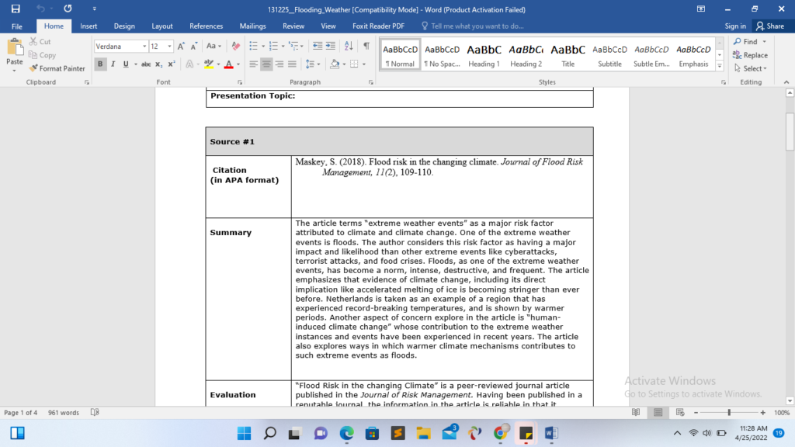The height and width of the screenshot is (447, 795).
Task: Apply italic formatting
Action: pos(113,63)
